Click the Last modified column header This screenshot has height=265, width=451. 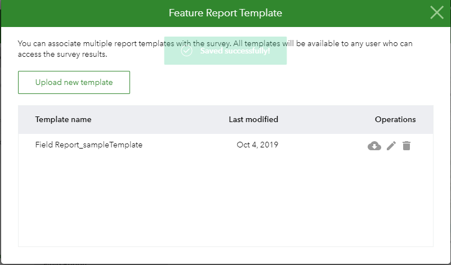(x=253, y=119)
